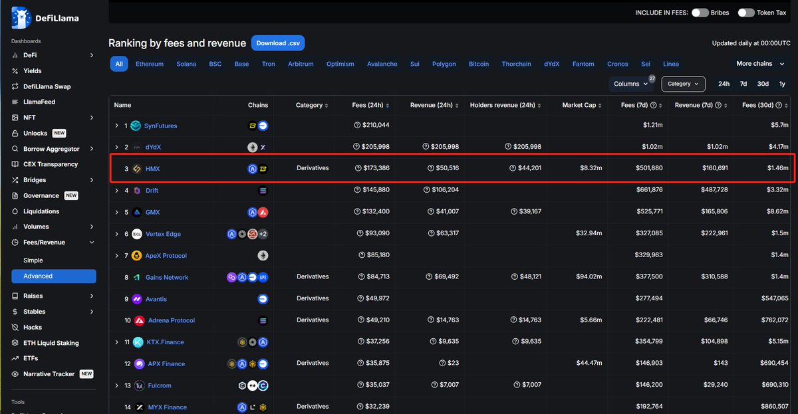The height and width of the screenshot is (414, 798).
Task: Download the .csv file
Action: tap(278, 43)
